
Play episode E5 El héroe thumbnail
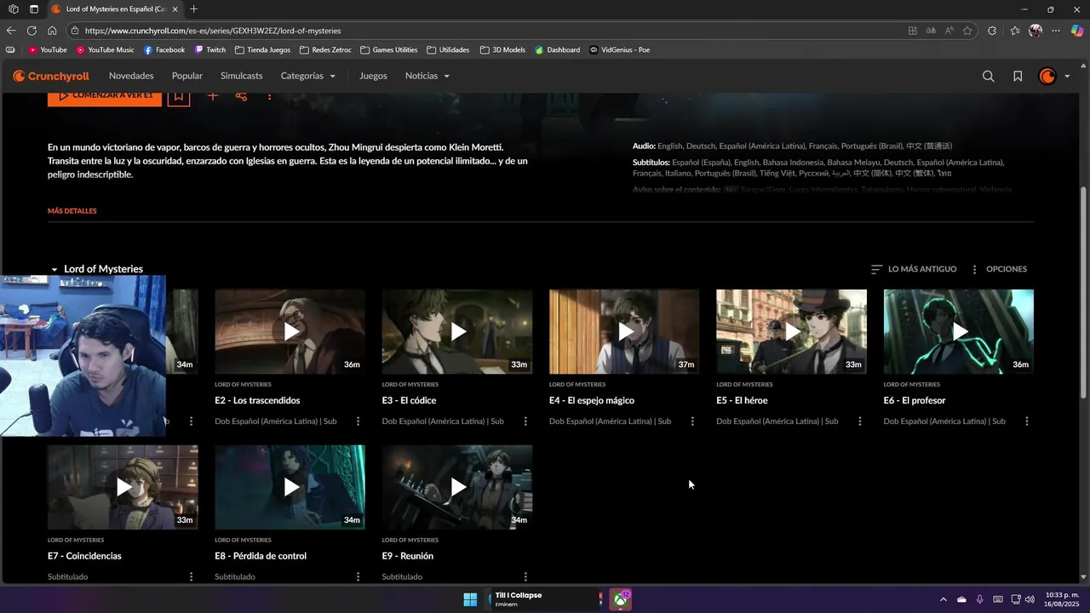791,332
